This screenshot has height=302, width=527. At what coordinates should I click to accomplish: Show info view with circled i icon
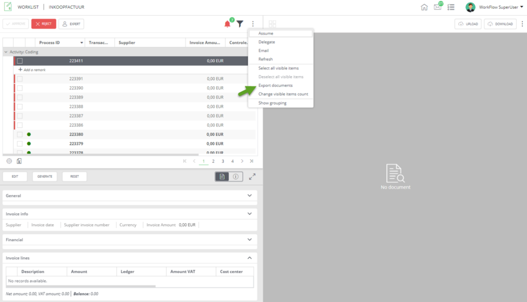(236, 177)
